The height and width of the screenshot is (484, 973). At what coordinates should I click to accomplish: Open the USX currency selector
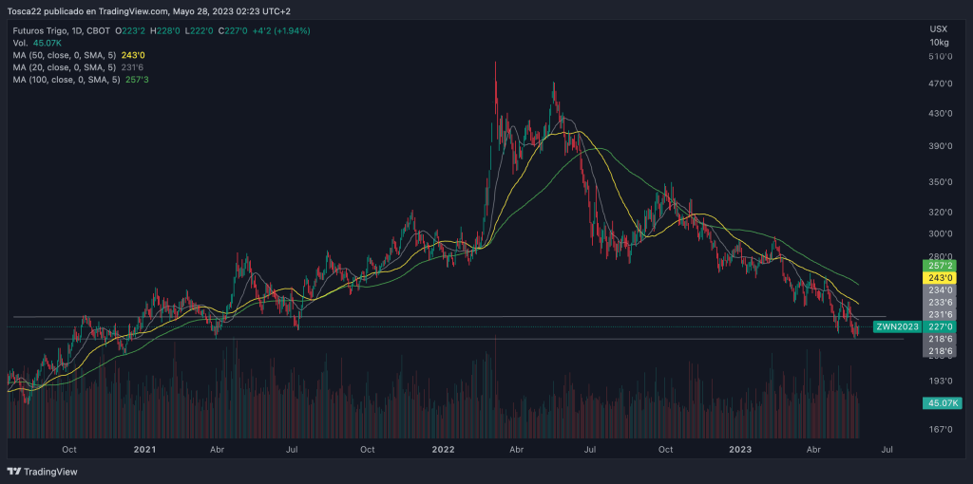[x=938, y=29]
